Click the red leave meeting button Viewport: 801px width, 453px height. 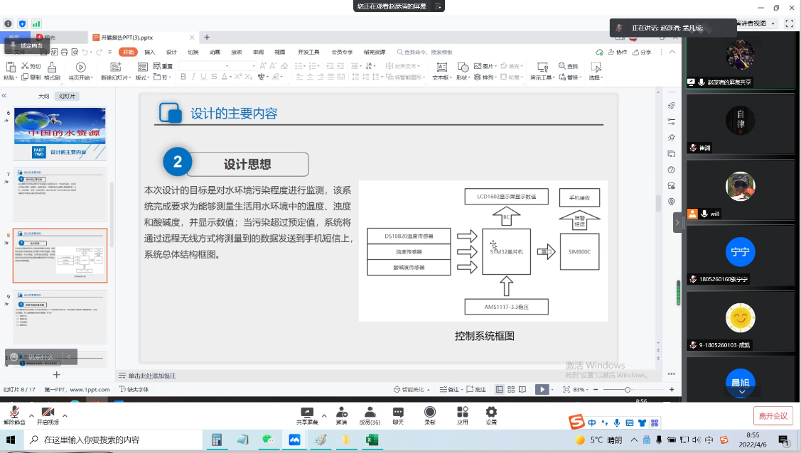773,416
